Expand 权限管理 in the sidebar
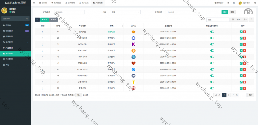 coord(15,37)
